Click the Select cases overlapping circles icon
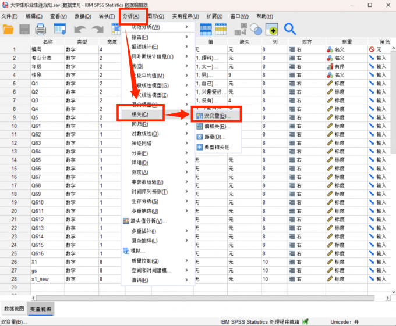The width and height of the screenshot is (396, 326). (x=256, y=30)
